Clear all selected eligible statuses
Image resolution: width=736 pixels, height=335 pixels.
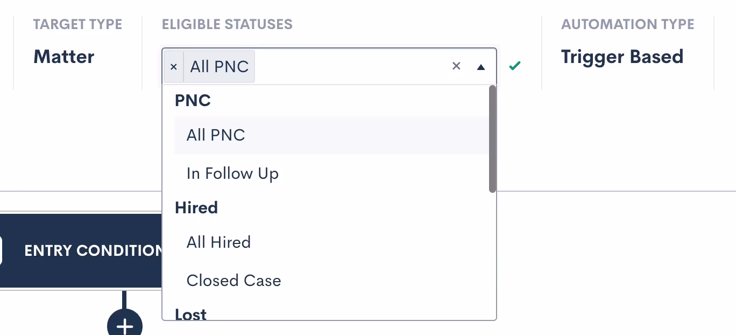click(x=456, y=66)
